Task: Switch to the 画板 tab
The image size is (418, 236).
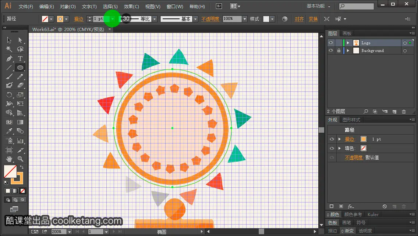Action: pyautogui.click(x=347, y=34)
